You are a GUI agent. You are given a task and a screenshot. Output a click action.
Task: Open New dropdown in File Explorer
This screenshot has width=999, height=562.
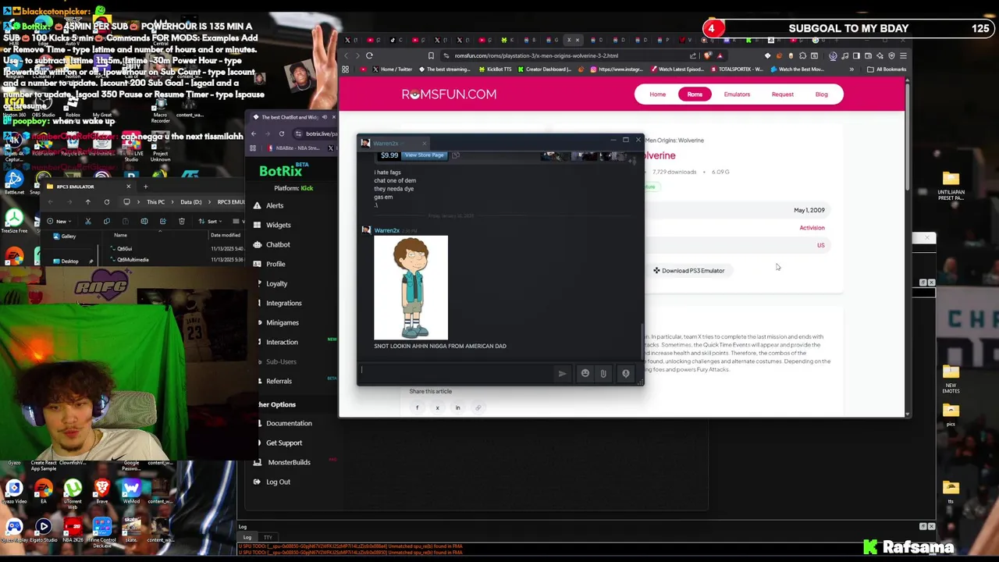[59, 221]
